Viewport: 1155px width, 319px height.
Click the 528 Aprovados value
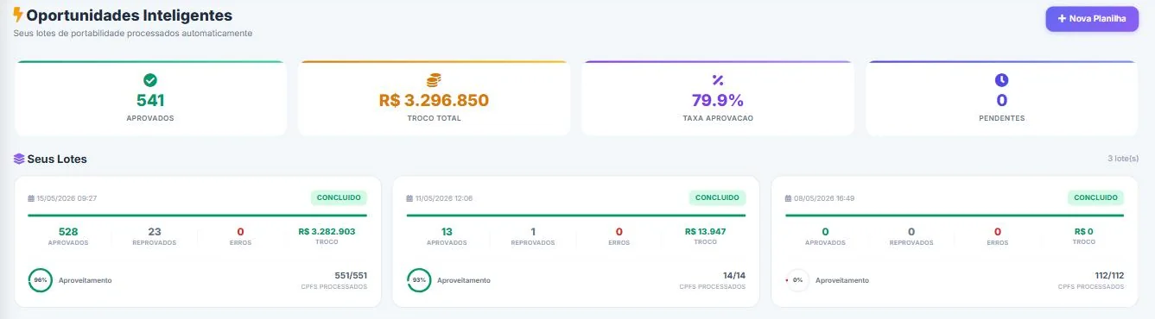(68, 231)
